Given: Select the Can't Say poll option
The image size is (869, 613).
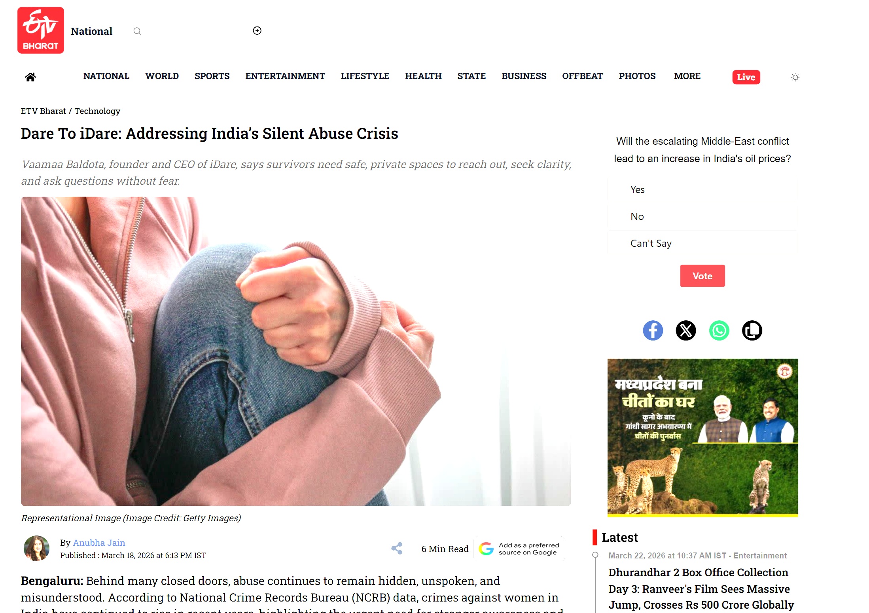Looking at the screenshot, I should (x=702, y=243).
